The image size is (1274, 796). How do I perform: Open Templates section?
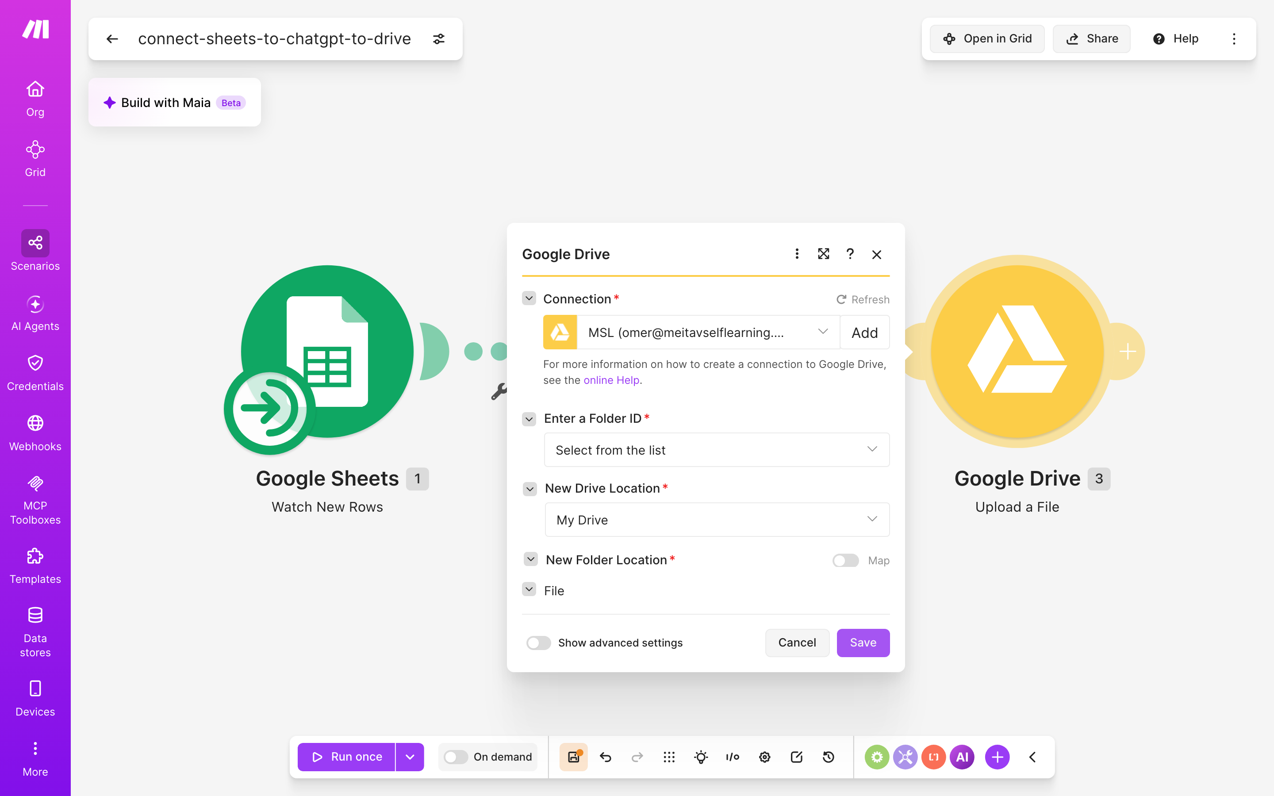[x=35, y=566]
